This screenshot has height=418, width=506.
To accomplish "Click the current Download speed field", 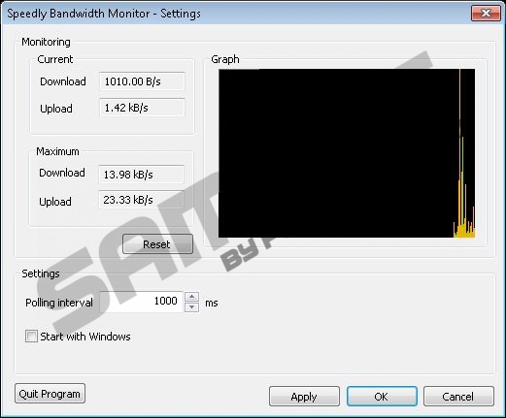I will [x=142, y=81].
